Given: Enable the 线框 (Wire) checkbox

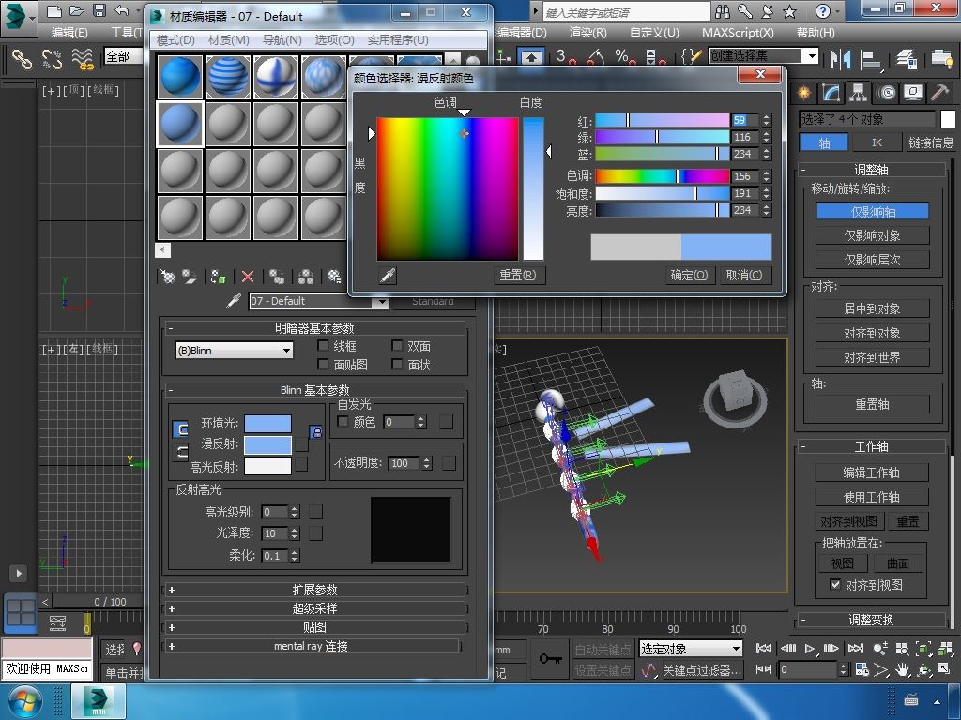Looking at the screenshot, I should [x=324, y=346].
